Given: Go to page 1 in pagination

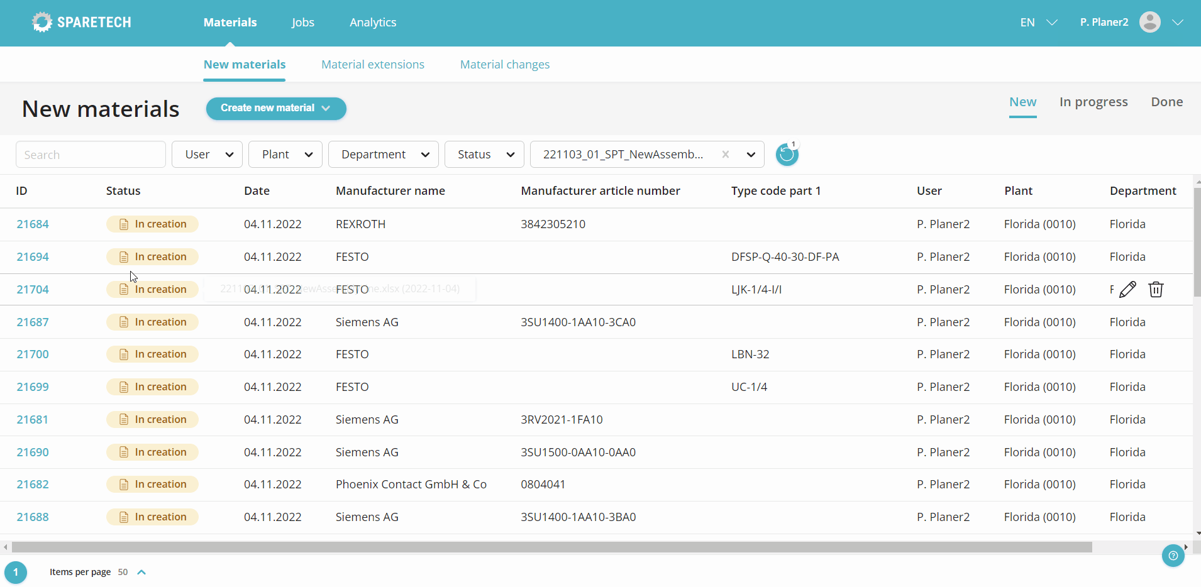Looking at the screenshot, I should point(16,573).
